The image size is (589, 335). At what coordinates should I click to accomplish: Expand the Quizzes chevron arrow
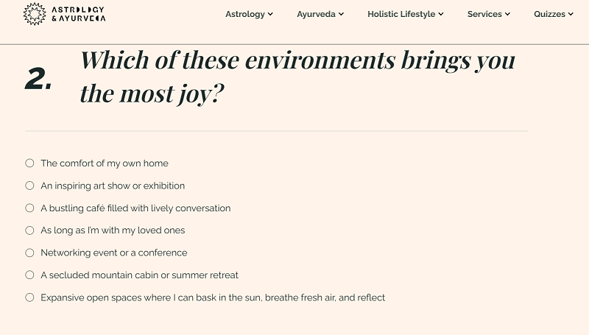pos(571,14)
